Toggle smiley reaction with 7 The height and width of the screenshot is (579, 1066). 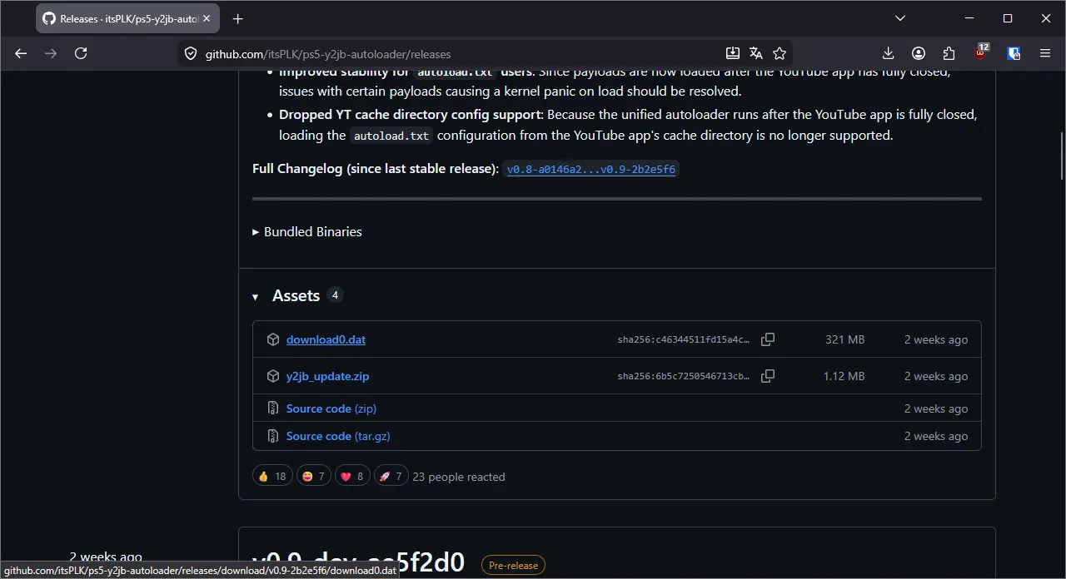(314, 477)
